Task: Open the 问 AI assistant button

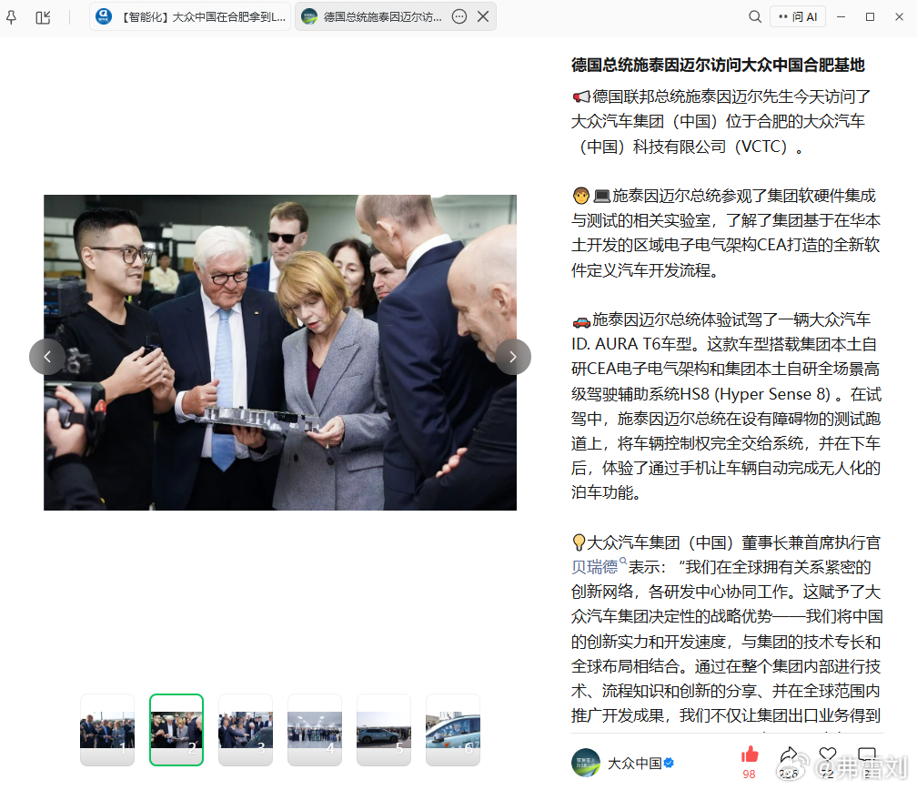Action: coord(798,16)
